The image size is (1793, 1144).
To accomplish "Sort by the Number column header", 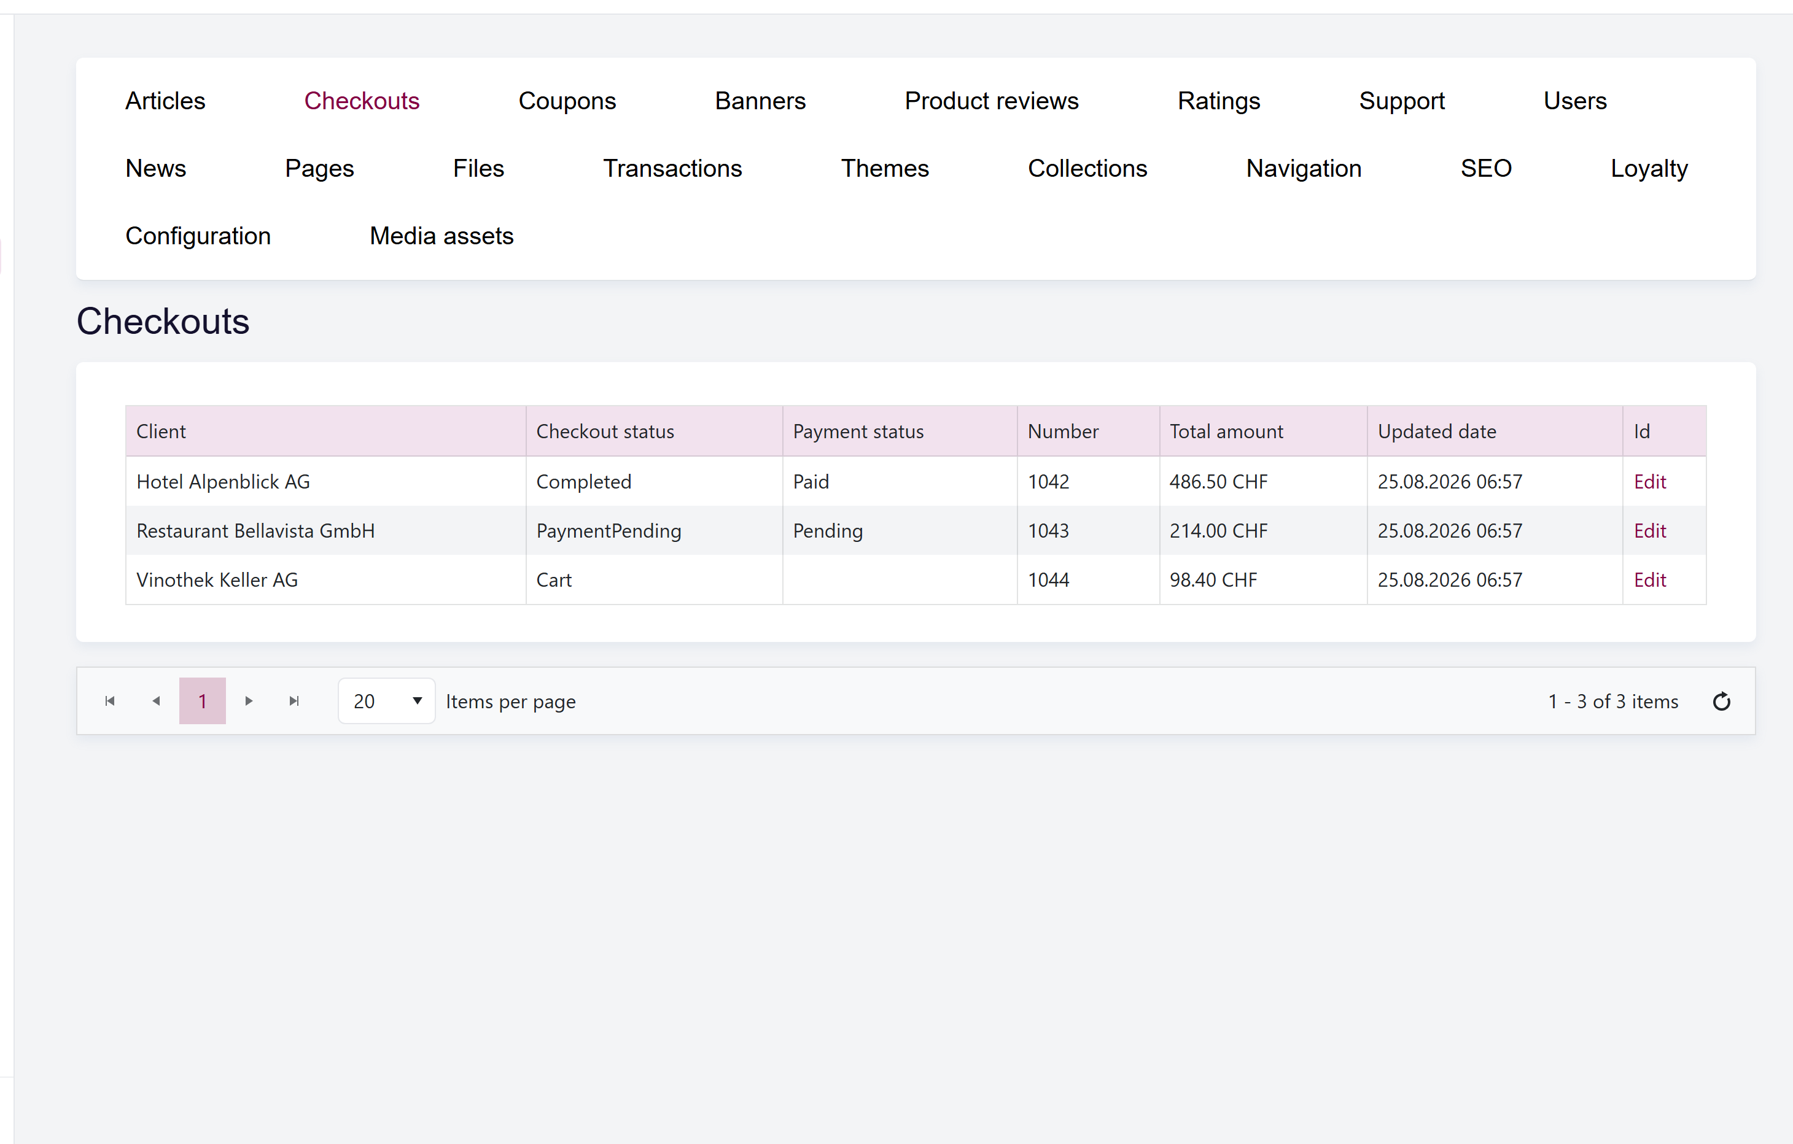I will tap(1088, 431).
